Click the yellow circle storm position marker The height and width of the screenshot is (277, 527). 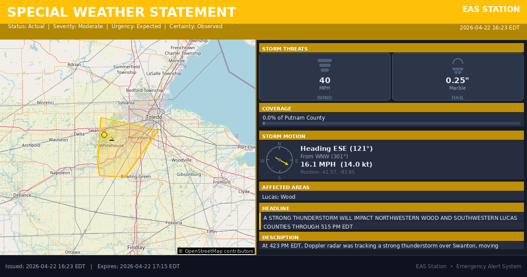(104, 135)
